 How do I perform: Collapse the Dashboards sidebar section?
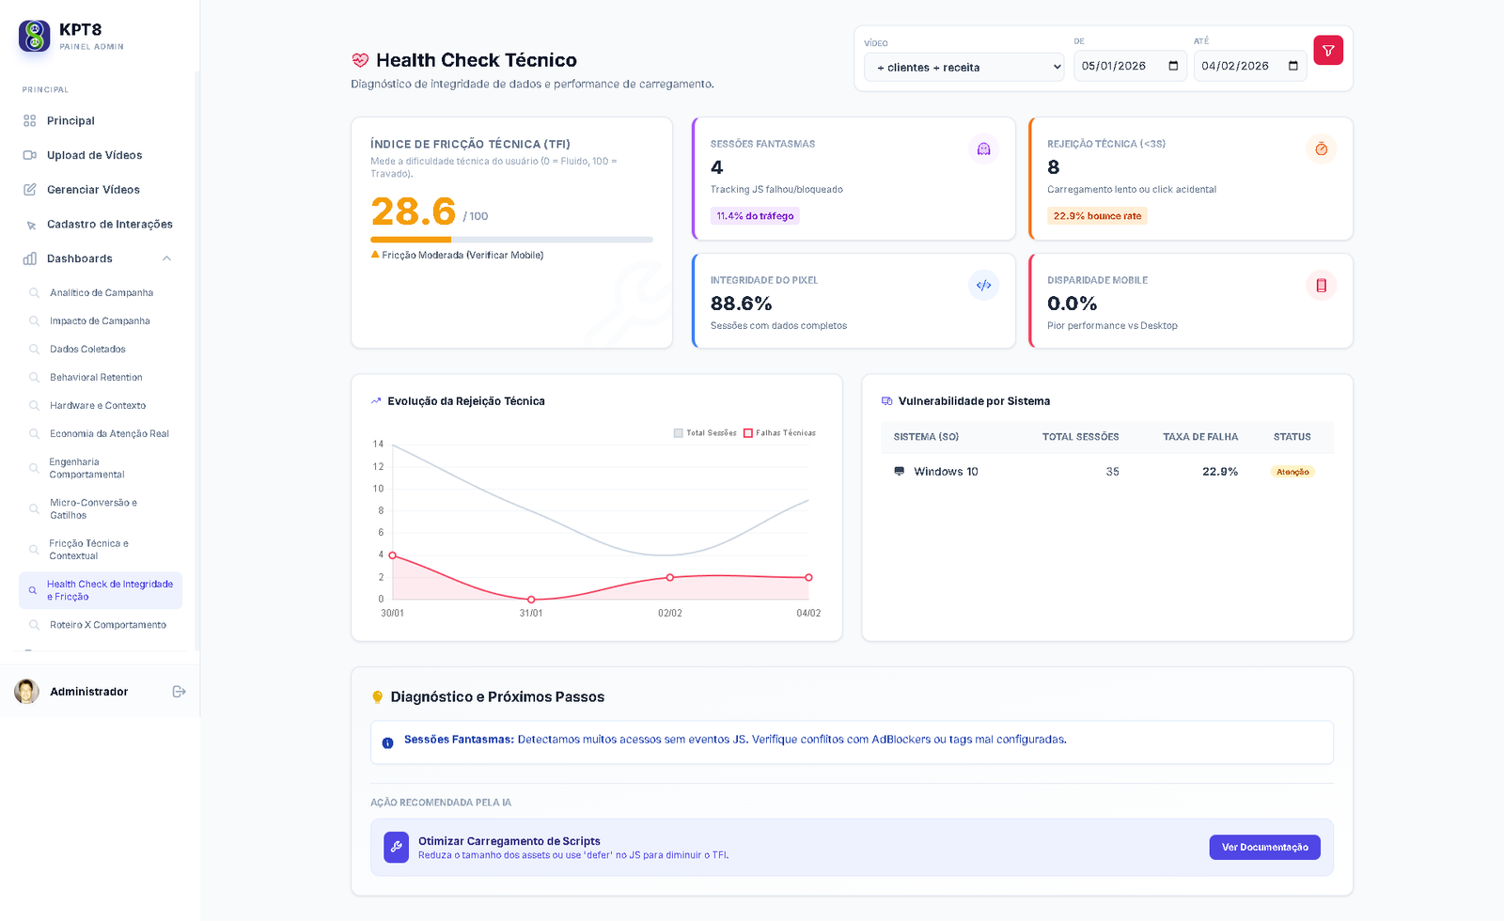pos(166,258)
